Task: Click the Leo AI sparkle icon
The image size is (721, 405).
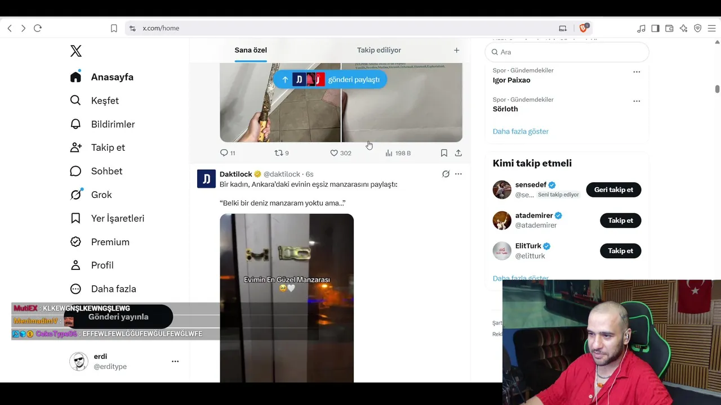Action: click(x=684, y=28)
